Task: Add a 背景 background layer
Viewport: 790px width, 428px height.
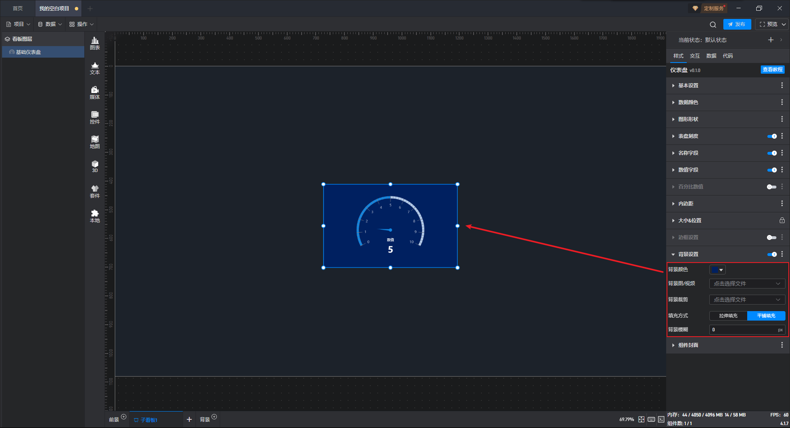Action: 214,417
